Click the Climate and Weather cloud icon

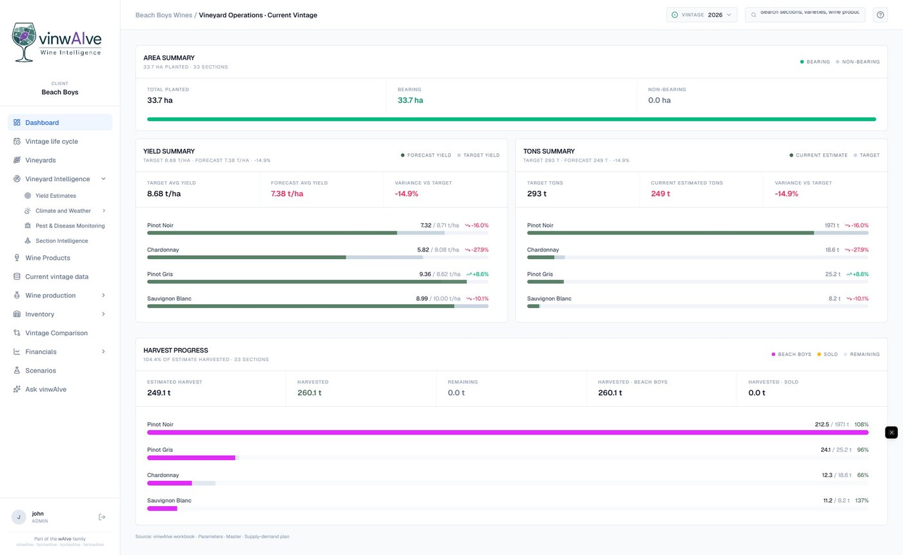(x=28, y=211)
